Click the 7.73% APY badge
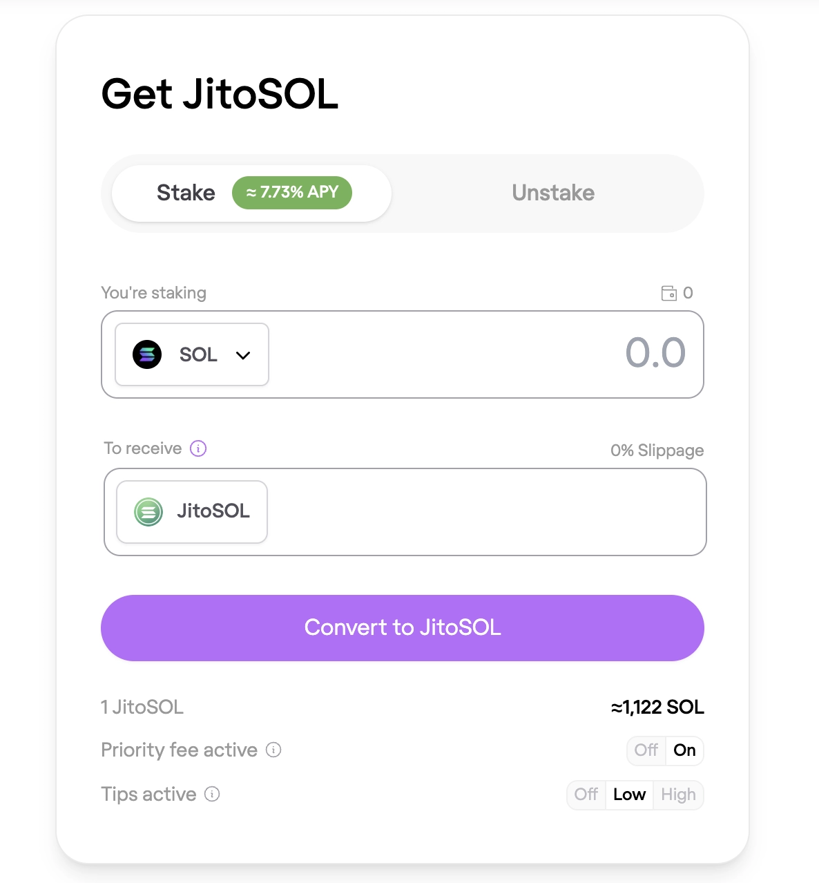 [291, 193]
